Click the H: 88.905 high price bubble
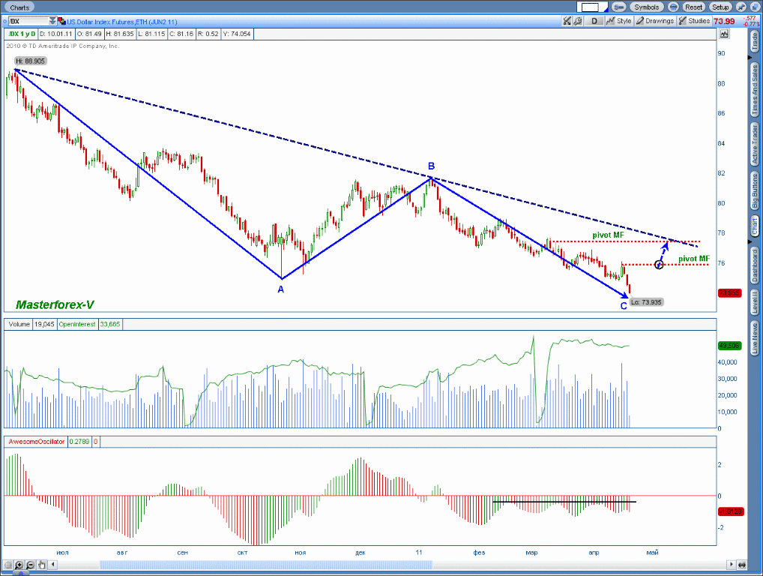This screenshot has height=576, width=763. [x=30, y=61]
